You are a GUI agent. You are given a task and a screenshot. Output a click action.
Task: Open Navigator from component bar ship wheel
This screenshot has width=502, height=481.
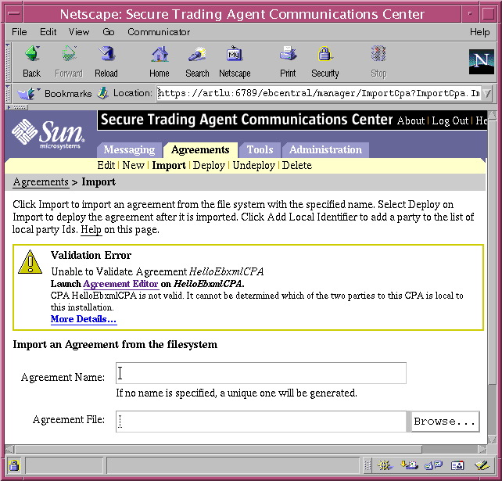click(385, 465)
